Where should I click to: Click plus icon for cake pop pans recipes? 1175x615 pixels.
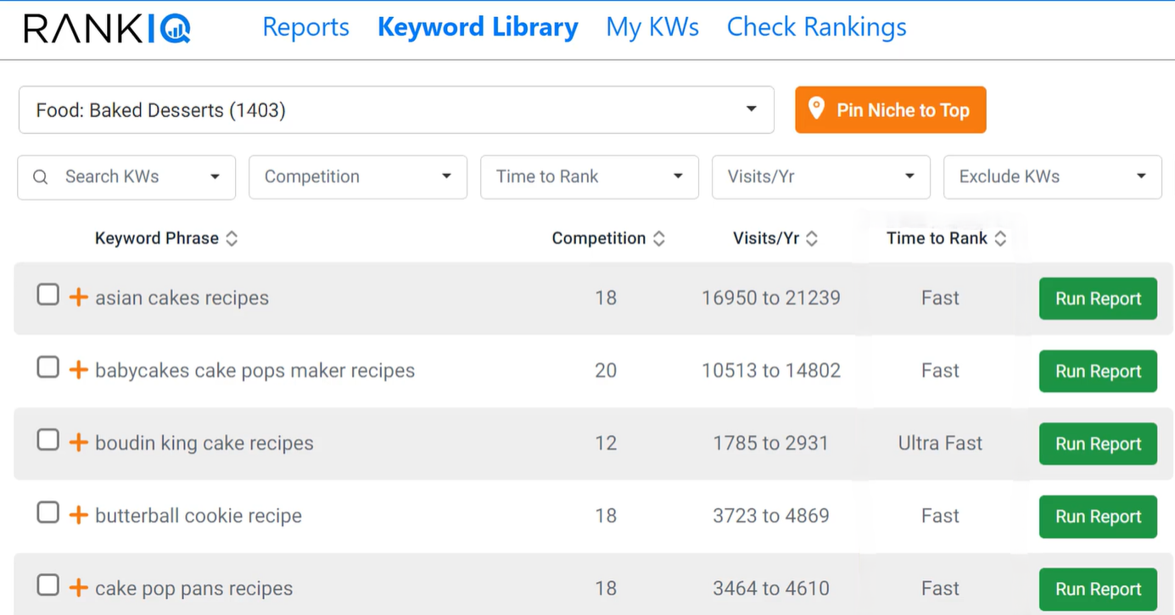pyautogui.click(x=78, y=588)
